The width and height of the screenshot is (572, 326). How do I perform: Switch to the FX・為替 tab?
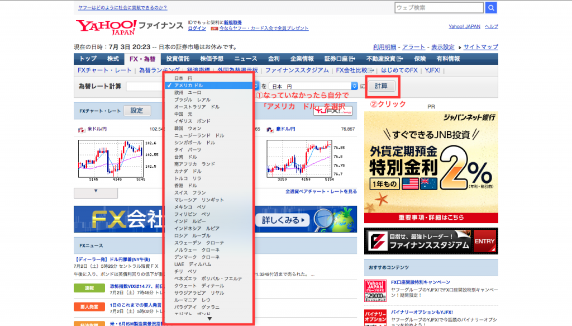pyautogui.click(x=142, y=59)
